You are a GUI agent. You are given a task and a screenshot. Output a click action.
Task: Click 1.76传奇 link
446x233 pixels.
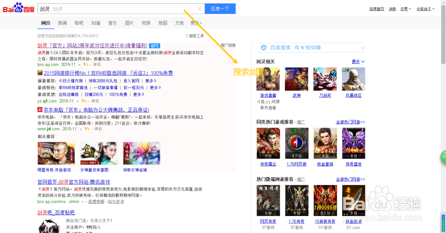pyautogui.click(x=297, y=221)
